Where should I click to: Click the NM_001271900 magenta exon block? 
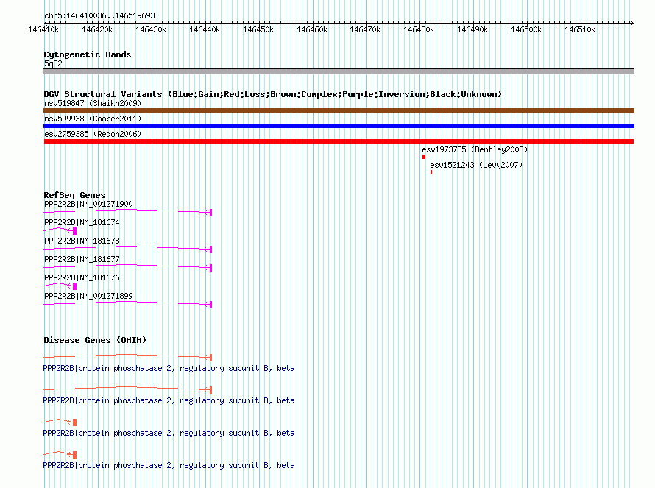(x=211, y=213)
